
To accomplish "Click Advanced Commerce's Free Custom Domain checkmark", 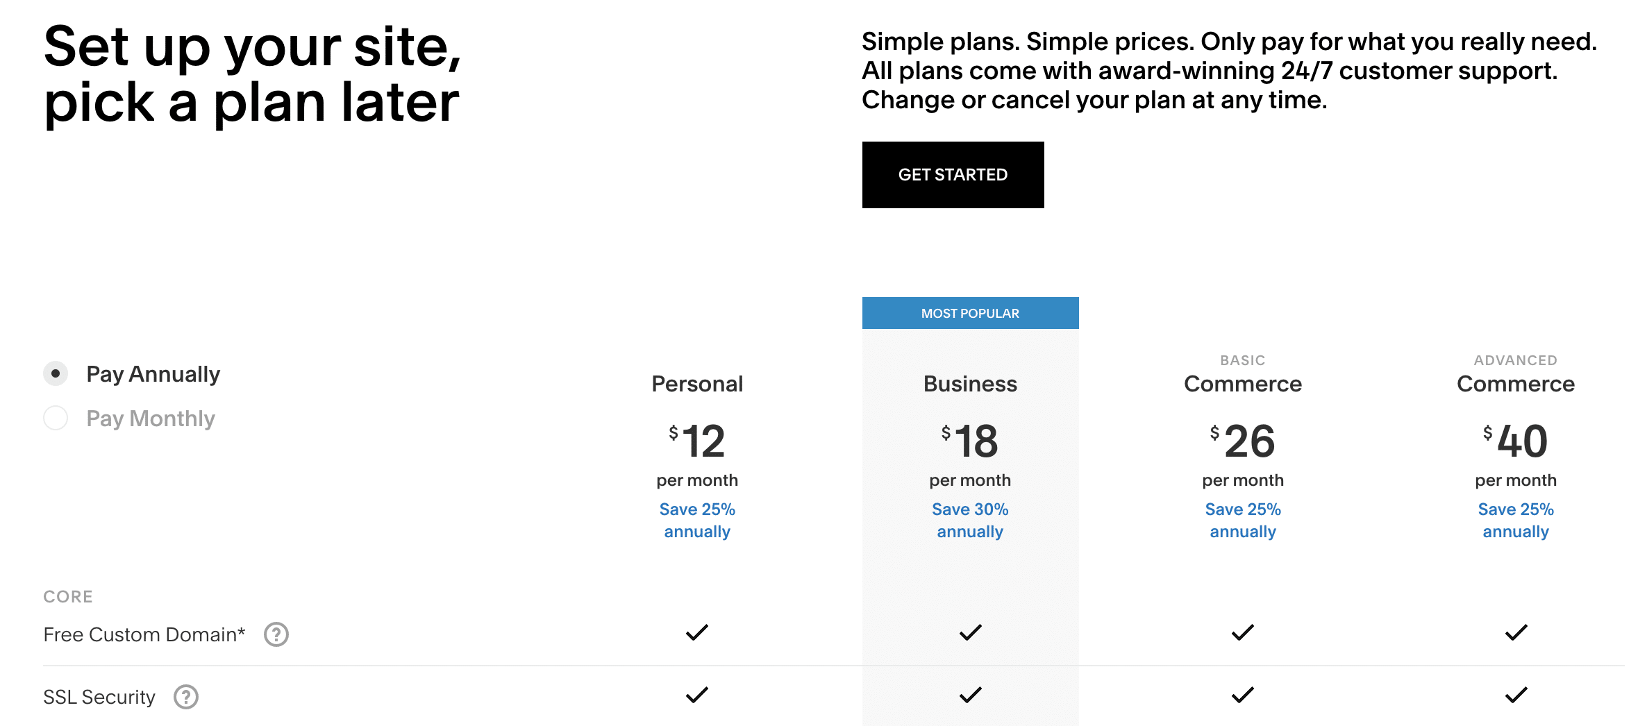I will pyautogui.click(x=1516, y=632).
